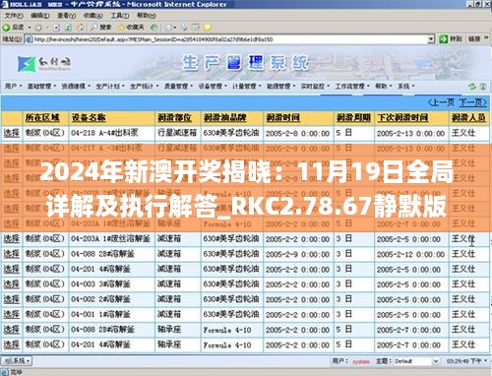Screen dimensions: 492x376
Task: Open the 生产计划 dropdown menu
Action: (x=110, y=87)
